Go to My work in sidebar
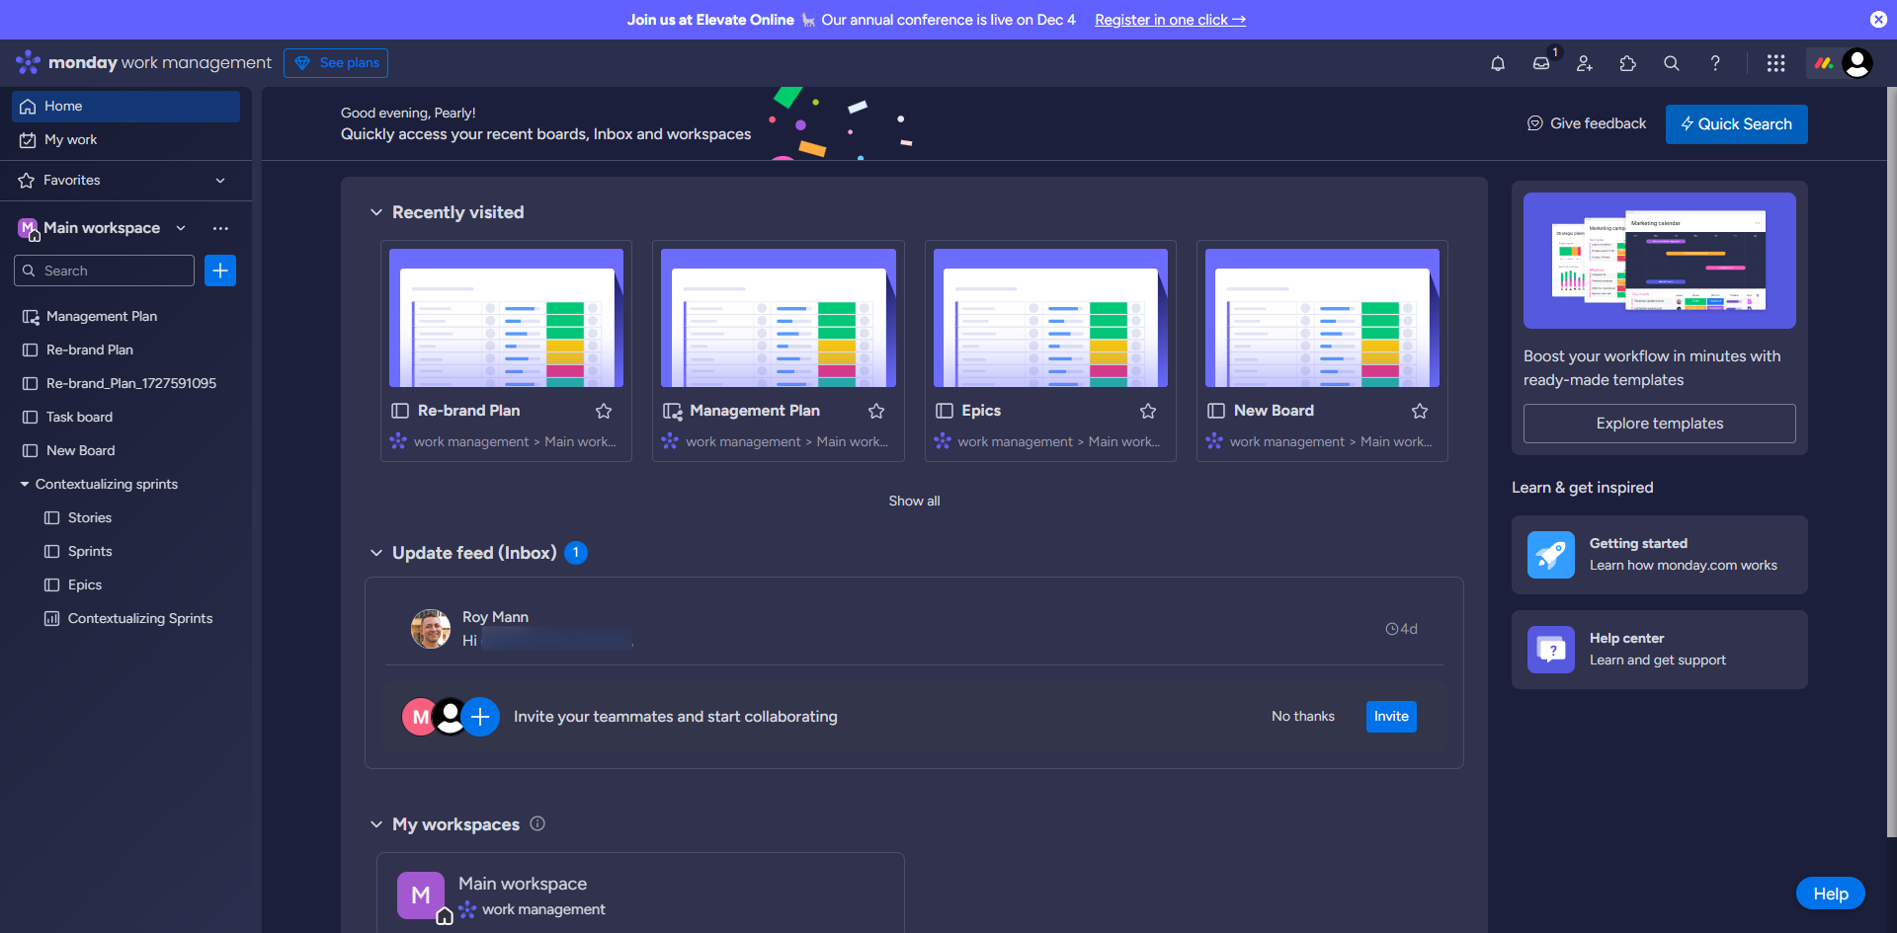Image resolution: width=1897 pixels, height=933 pixels. tap(70, 140)
